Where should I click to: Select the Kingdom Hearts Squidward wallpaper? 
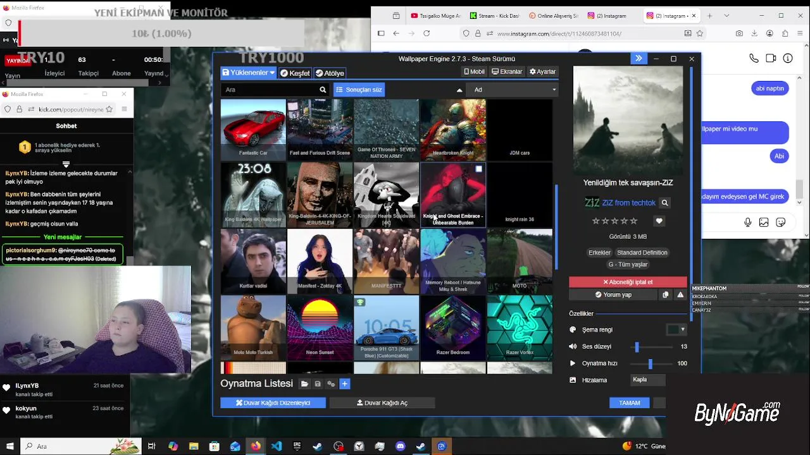386,195
